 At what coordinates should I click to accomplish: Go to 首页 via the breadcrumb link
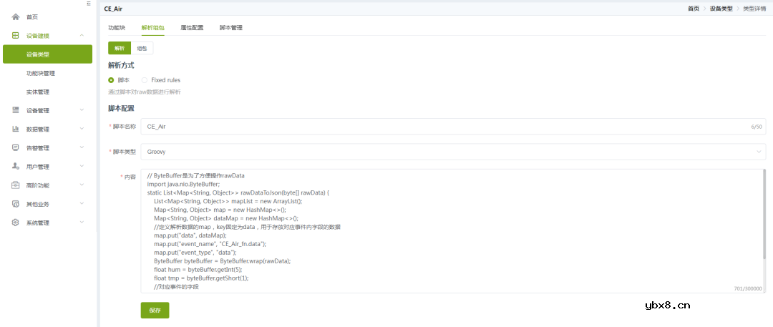694,9
